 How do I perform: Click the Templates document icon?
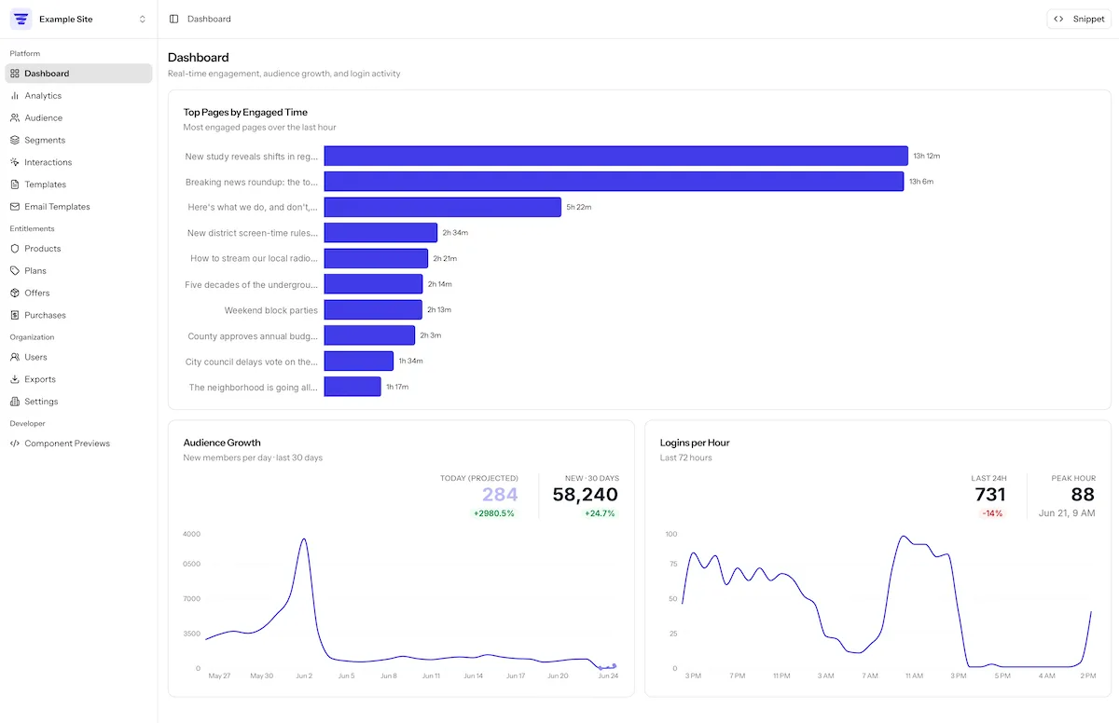pos(15,184)
